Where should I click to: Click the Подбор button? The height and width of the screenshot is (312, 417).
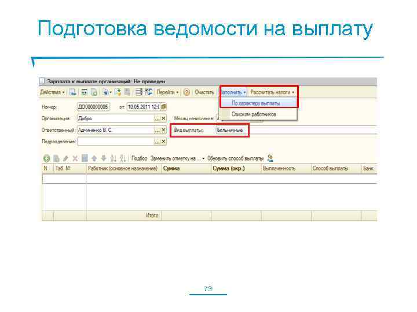(140, 158)
